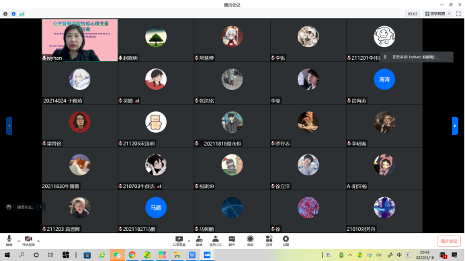Expand share screen options arrow
The width and height of the screenshot is (465, 261).
click(189, 241)
